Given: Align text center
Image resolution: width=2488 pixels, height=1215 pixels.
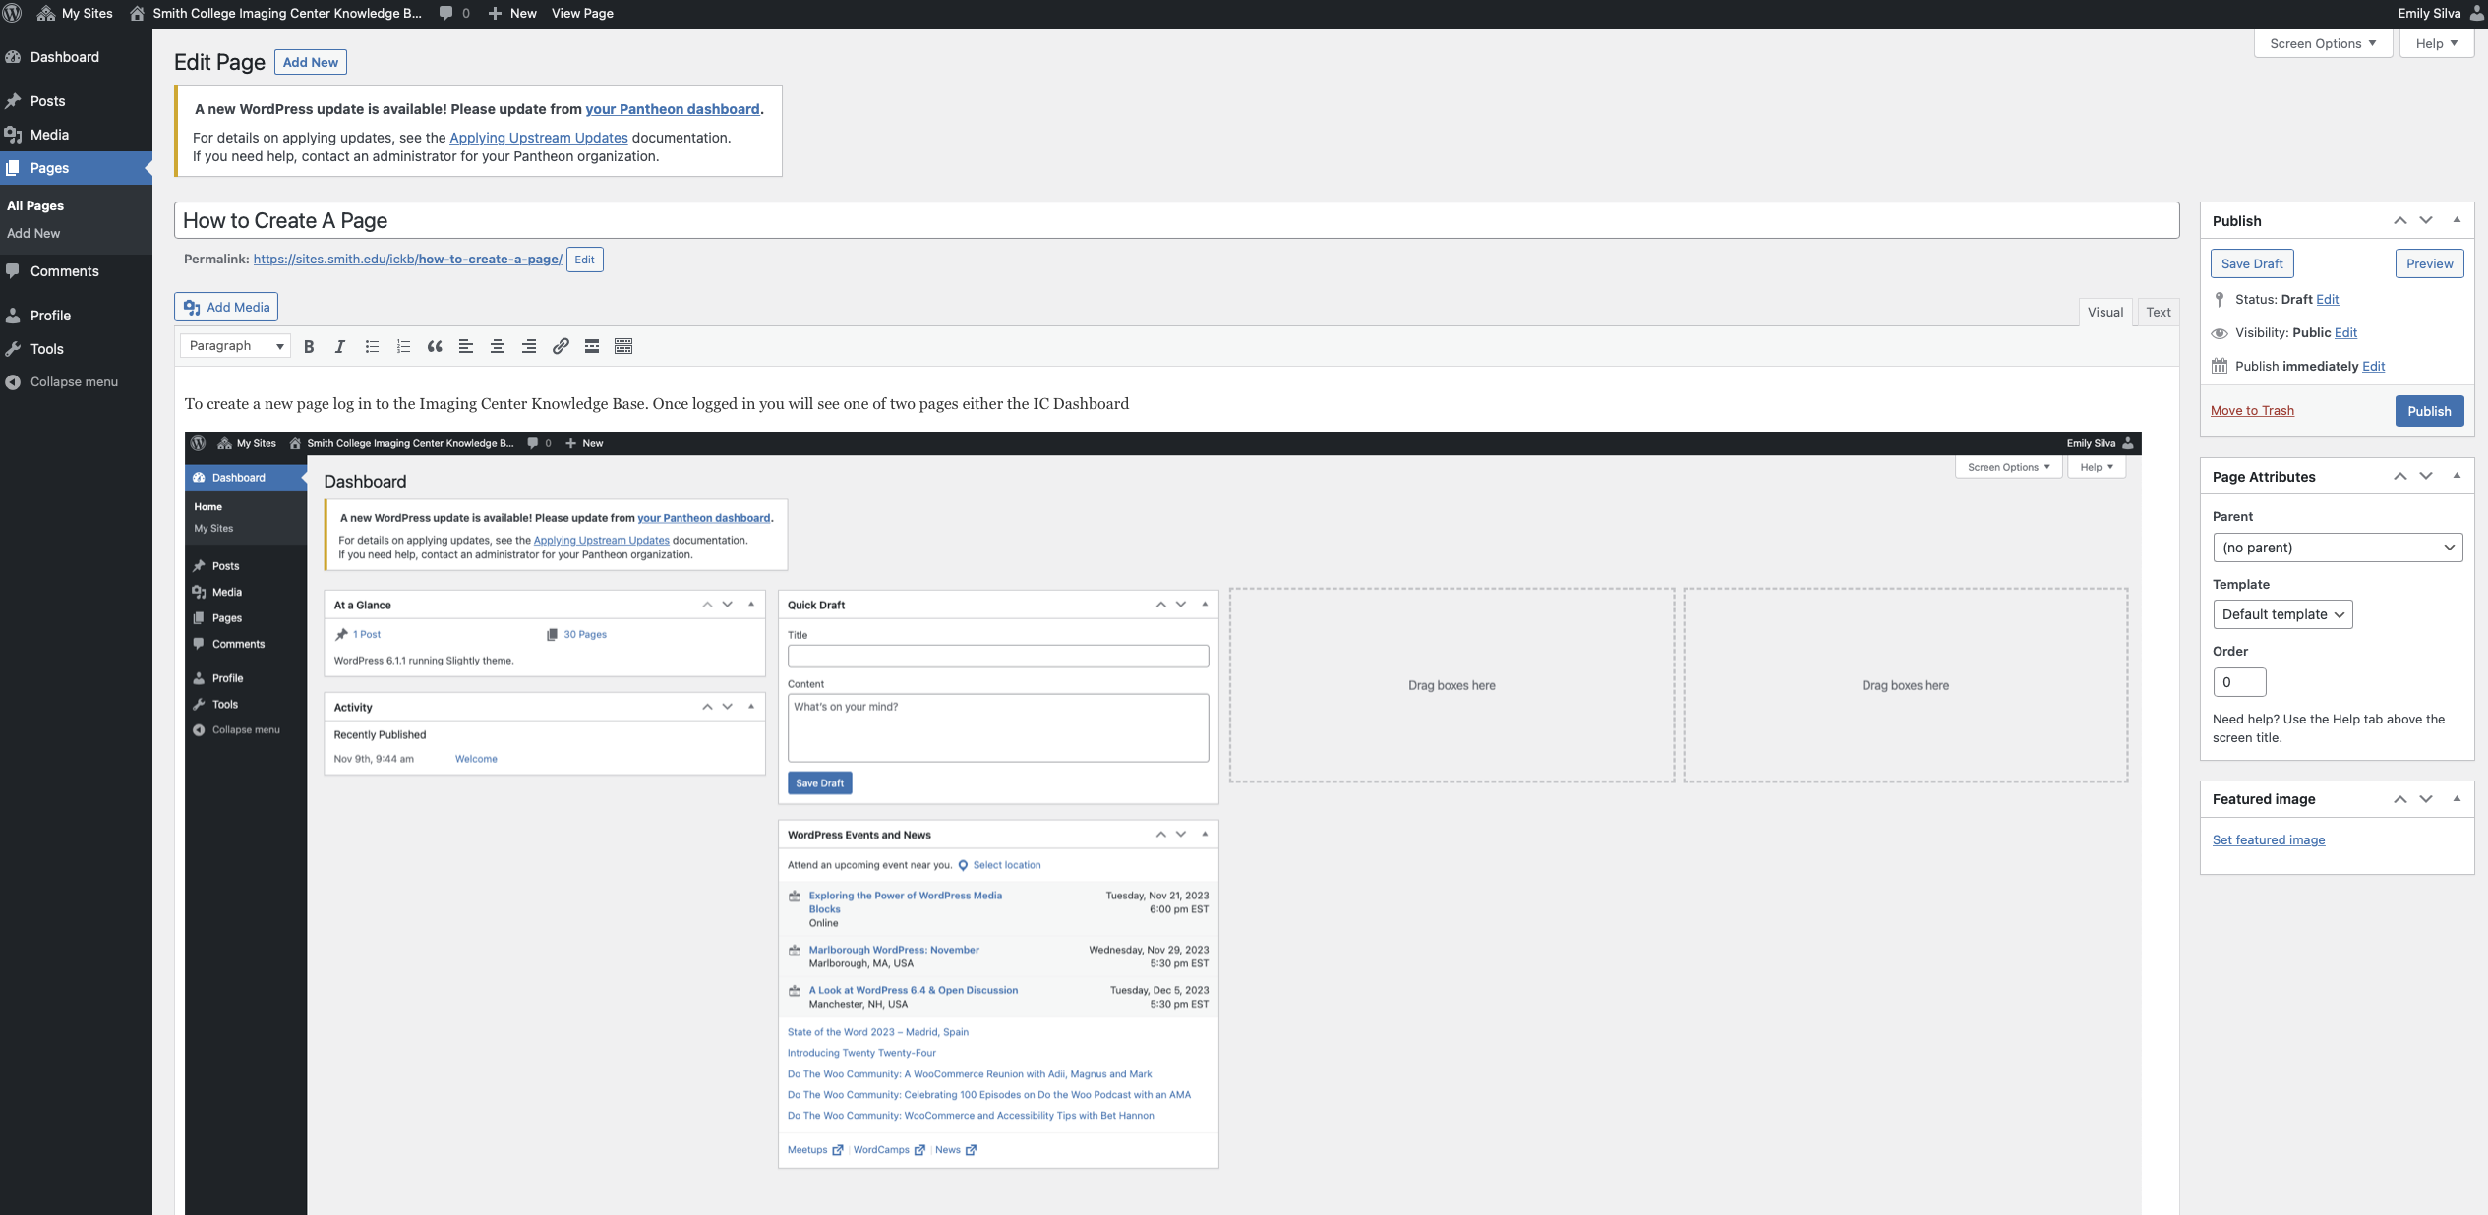Looking at the screenshot, I should point(498,346).
